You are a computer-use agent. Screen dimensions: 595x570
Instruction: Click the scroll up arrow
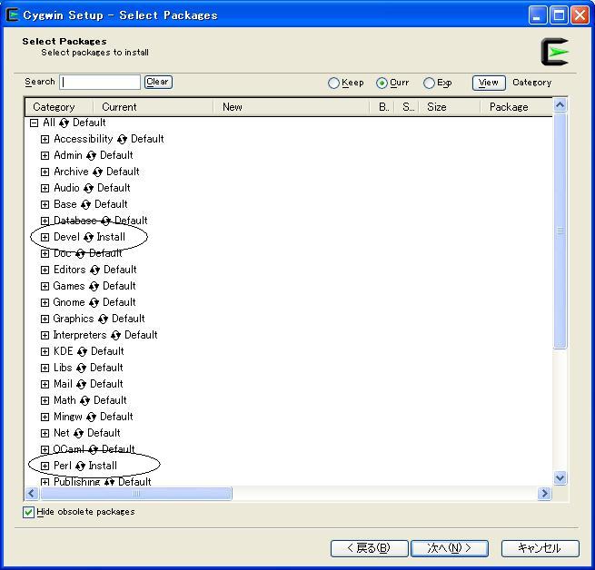click(560, 105)
